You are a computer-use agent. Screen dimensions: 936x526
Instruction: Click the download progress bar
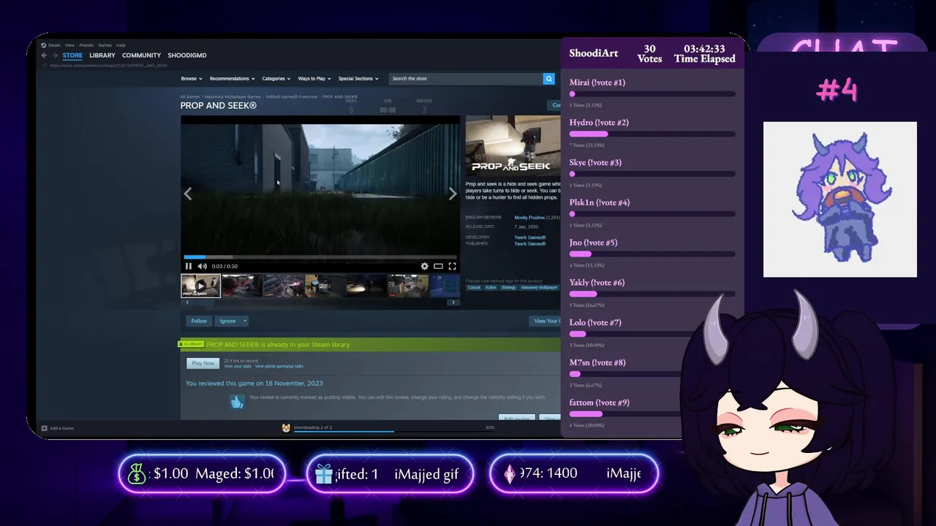point(393,431)
